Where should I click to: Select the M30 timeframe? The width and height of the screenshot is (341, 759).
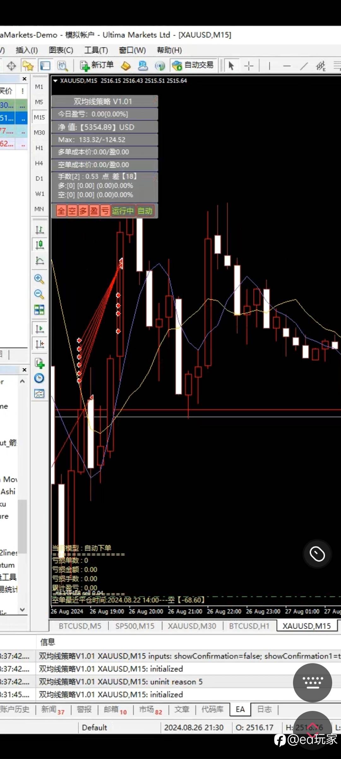click(x=39, y=133)
